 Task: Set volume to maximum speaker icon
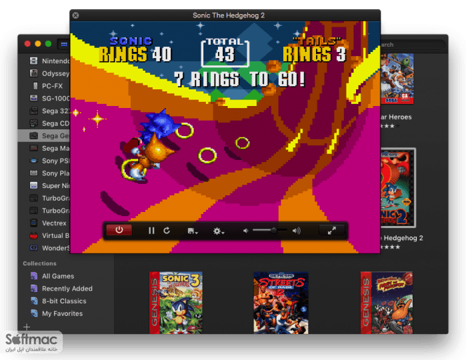296,231
